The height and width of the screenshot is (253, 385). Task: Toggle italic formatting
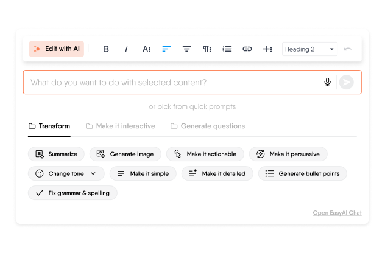pyautogui.click(x=126, y=49)
